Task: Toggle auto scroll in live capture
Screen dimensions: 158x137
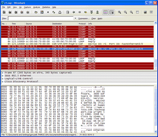Action: (112, 12)
